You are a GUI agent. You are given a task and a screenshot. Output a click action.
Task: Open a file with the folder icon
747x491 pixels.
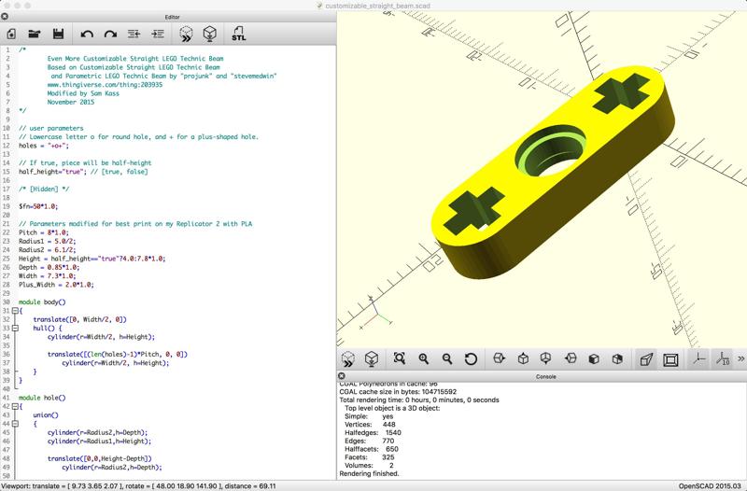click(x=35, y=34)
